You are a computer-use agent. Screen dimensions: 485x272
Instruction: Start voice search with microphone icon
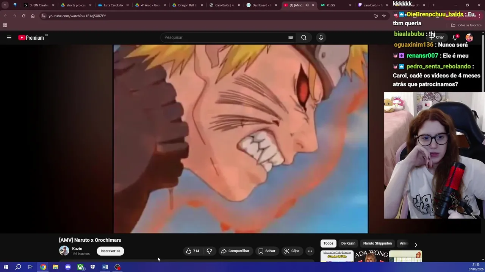click(321, 37)
